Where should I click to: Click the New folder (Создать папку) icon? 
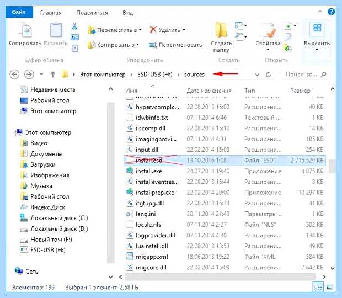tap(221, 30)
